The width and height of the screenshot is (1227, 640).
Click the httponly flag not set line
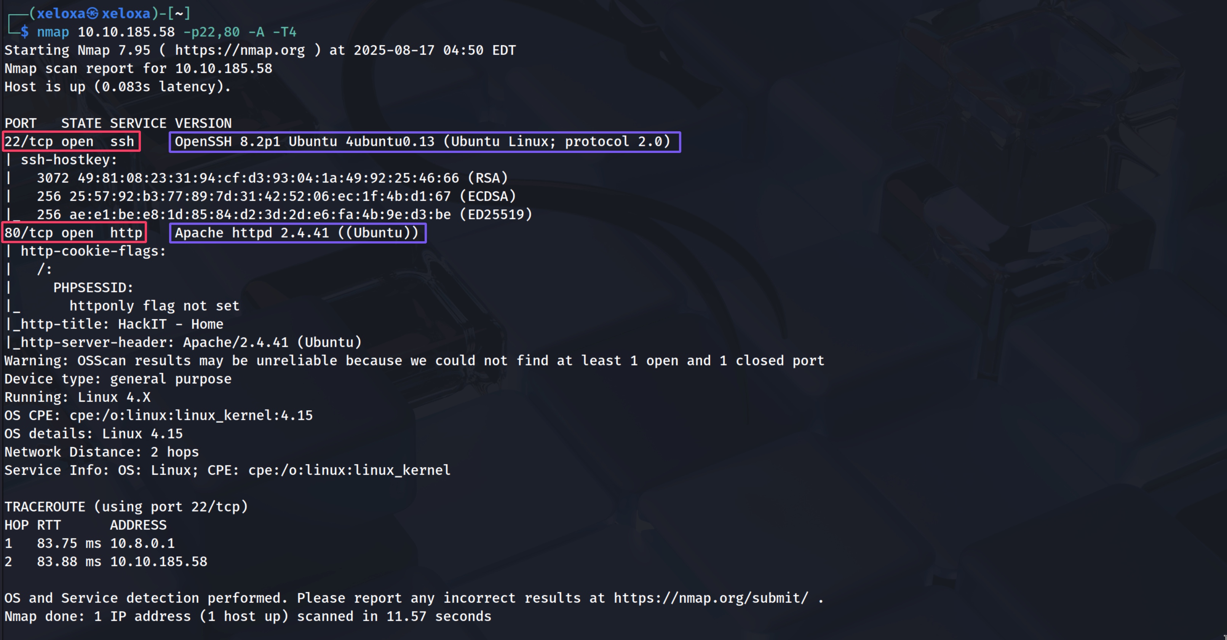[154, 306]
